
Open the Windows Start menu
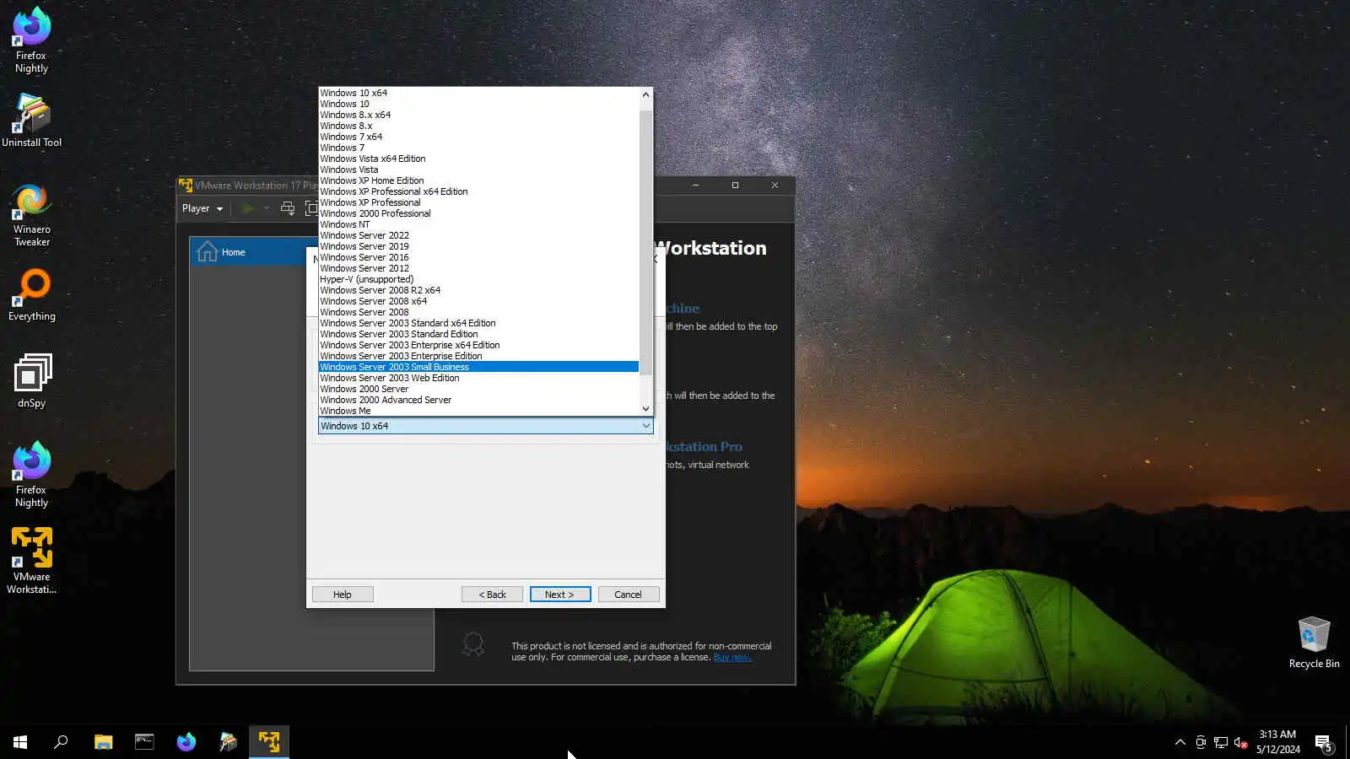(20, 742)
